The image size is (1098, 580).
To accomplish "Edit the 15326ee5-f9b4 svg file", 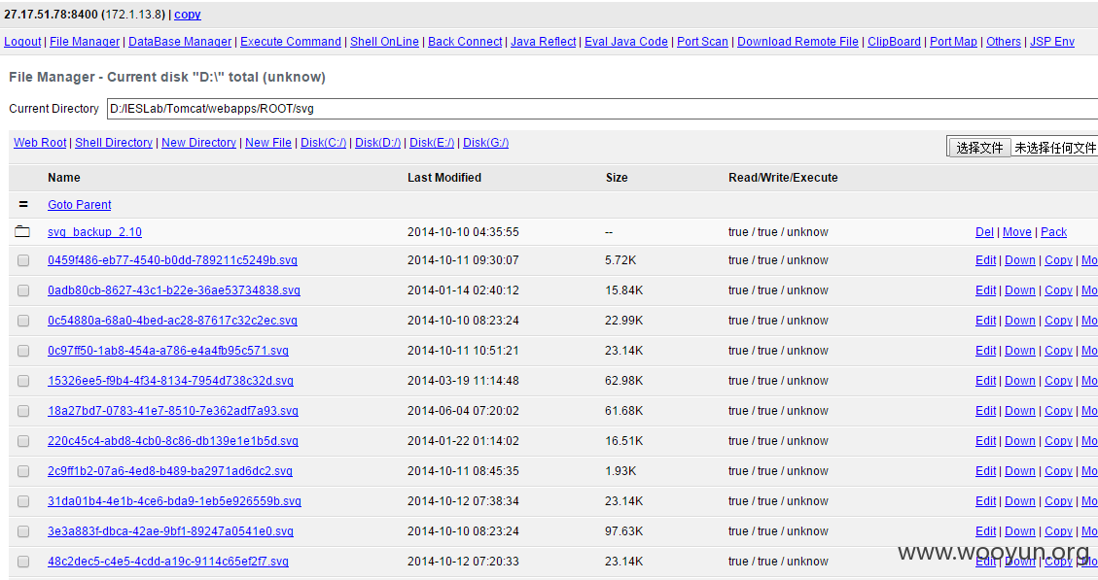I will 986,380.
